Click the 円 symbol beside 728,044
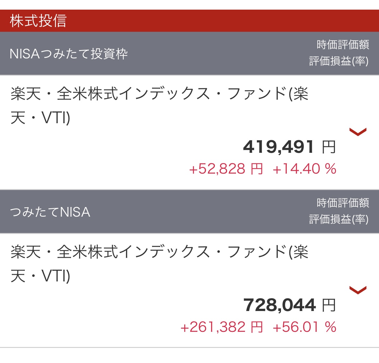The height and width of the screenshot is (363, 379). coord(329,305)
